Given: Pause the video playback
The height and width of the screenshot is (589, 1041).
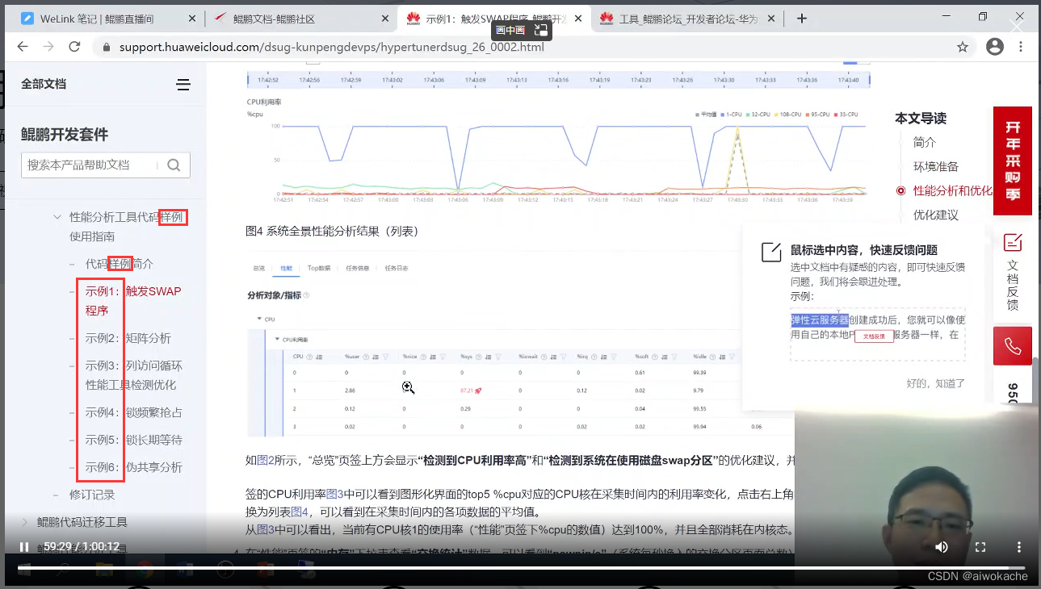Looking at the screenshot, I should pos(24,547).
